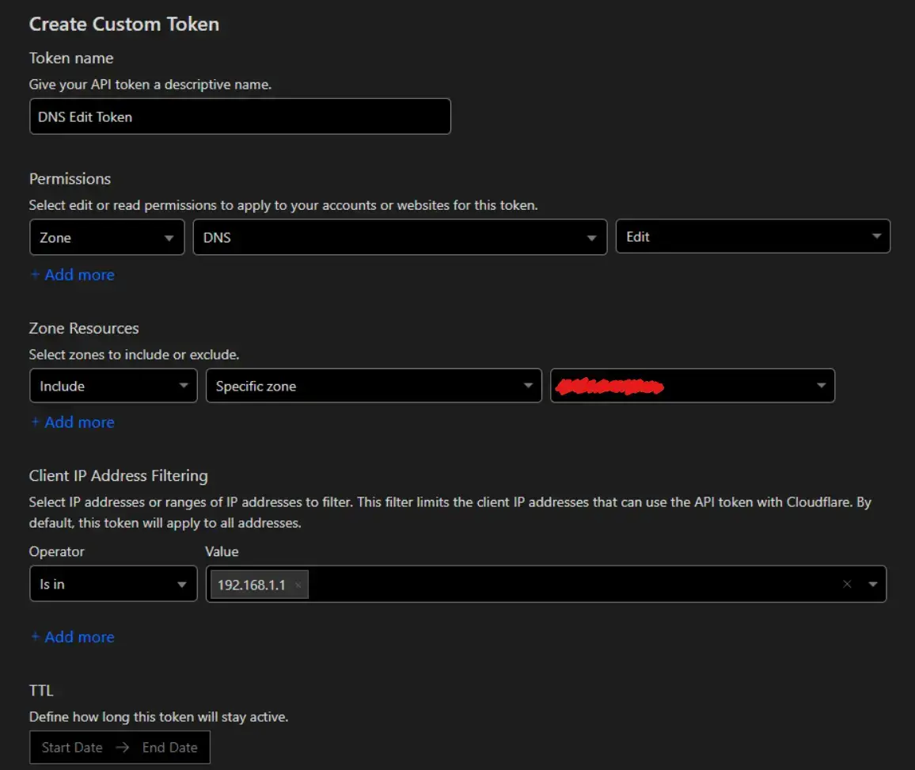
Task: Open the DNS permission dropdown
Action: click(x=400, y=237)
